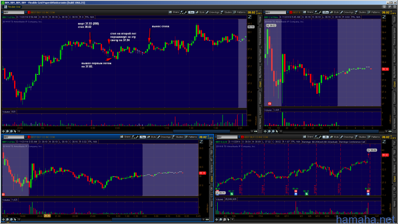
Task: Click the green dollar dividend marker labeled $0.17
Action: pos(231,194)
